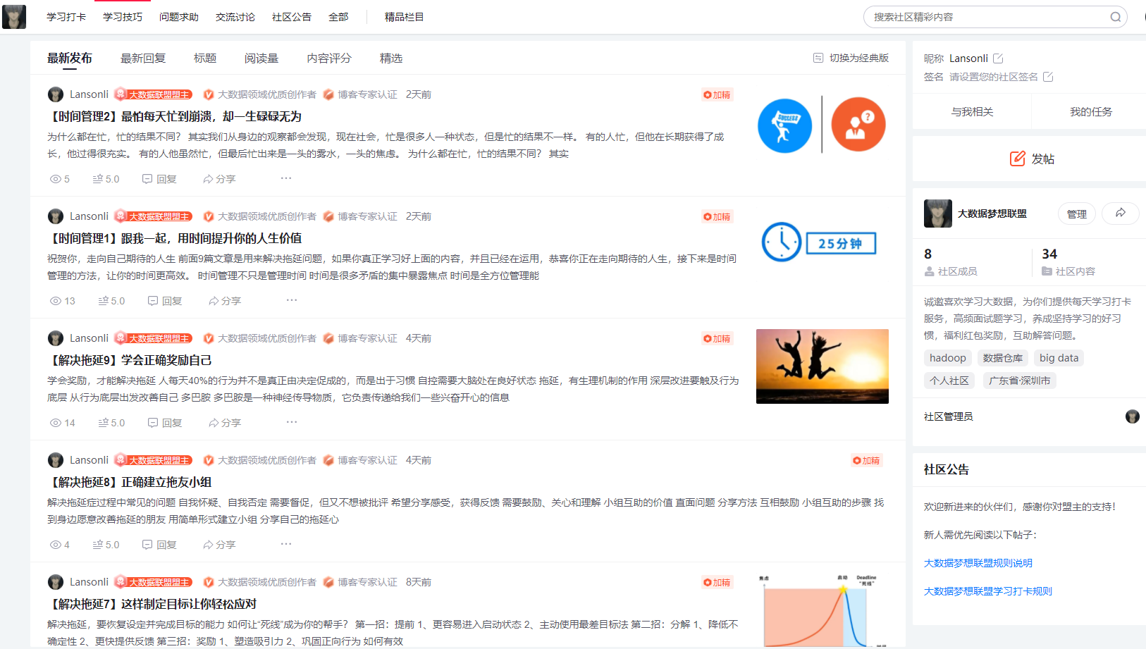Open post 【解决拖延9】学会正确奖励自己

pos(130,360)
